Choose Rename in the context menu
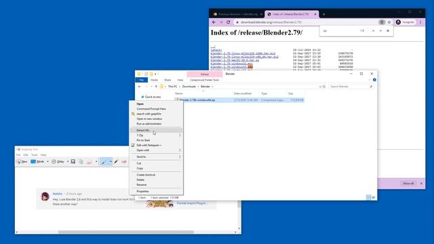 [142, 185]
